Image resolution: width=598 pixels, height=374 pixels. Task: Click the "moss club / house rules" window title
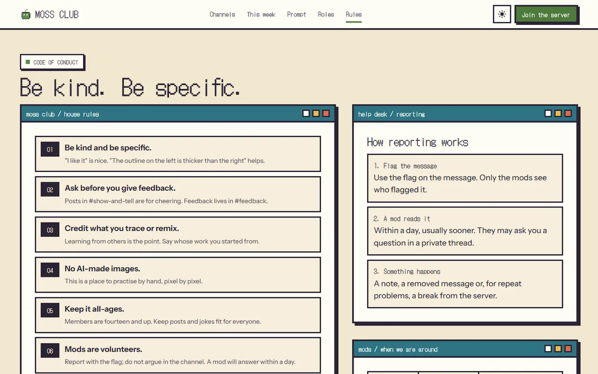[x=63, y=114]
